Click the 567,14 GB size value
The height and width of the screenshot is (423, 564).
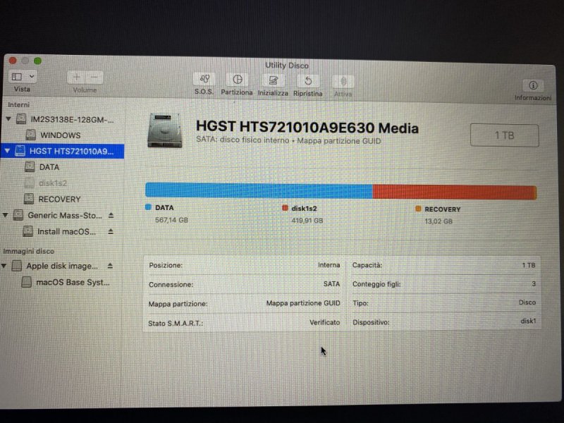point(171,220)
